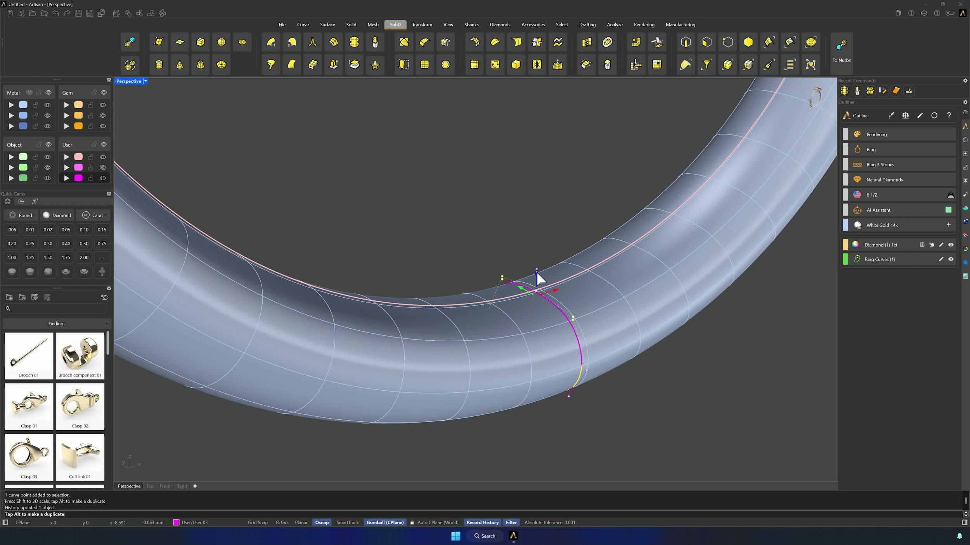Open the Windows Start menu
970x545 pixels.
(x=456, y=536)
